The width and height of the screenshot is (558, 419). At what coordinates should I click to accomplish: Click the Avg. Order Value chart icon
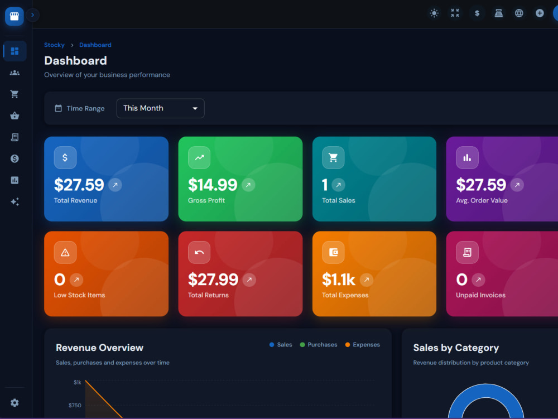[467, 157]
